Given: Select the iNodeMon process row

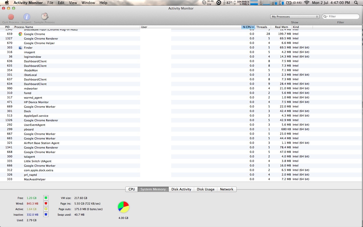Looking at the screenshot, I should pos(181,70).
